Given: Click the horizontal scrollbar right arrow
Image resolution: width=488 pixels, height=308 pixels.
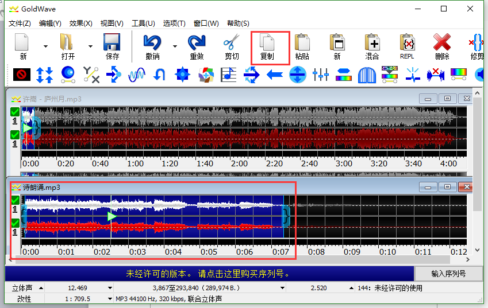Looking at the screenshot, I should [467, 260].
